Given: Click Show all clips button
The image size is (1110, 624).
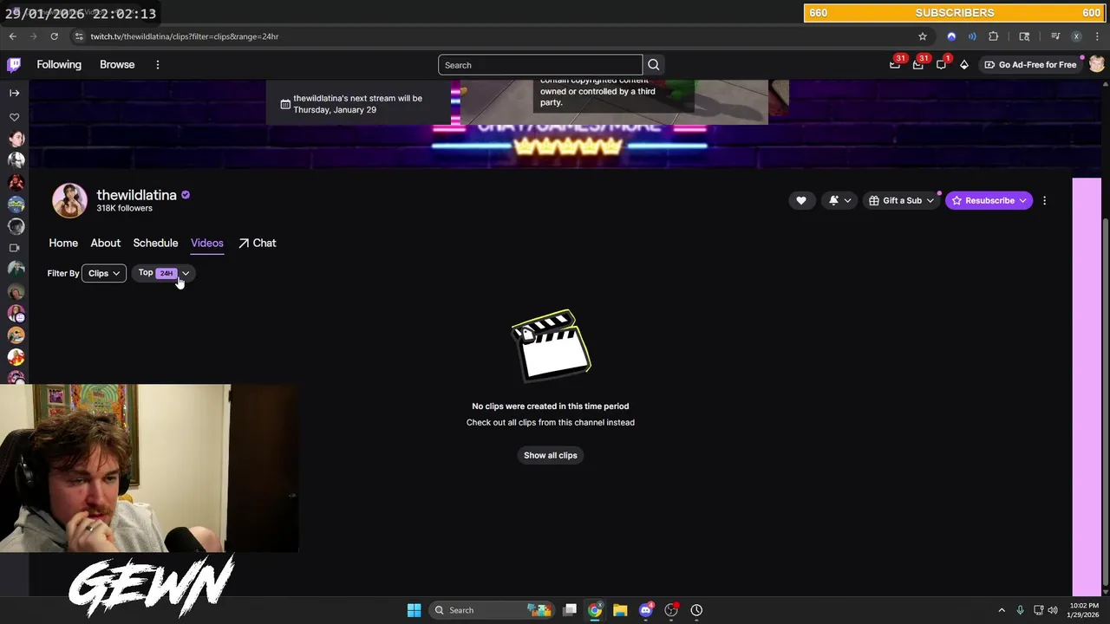Looking at the screenshot, I should [x=551, y=456].
